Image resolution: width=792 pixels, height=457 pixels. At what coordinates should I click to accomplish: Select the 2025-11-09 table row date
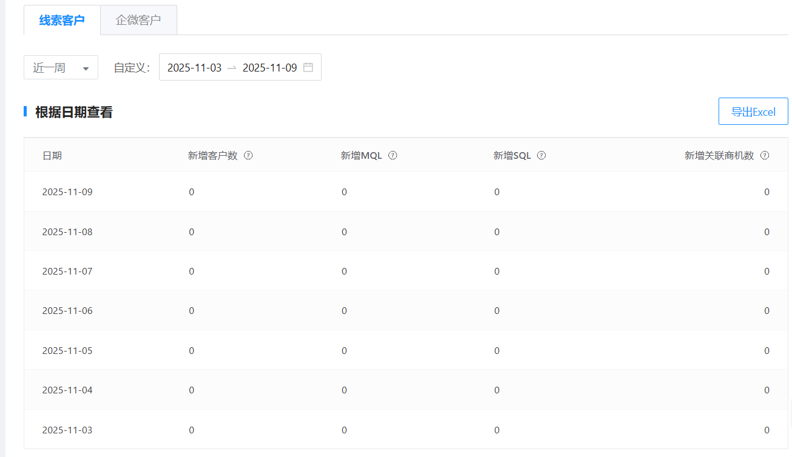click(67, 192)
